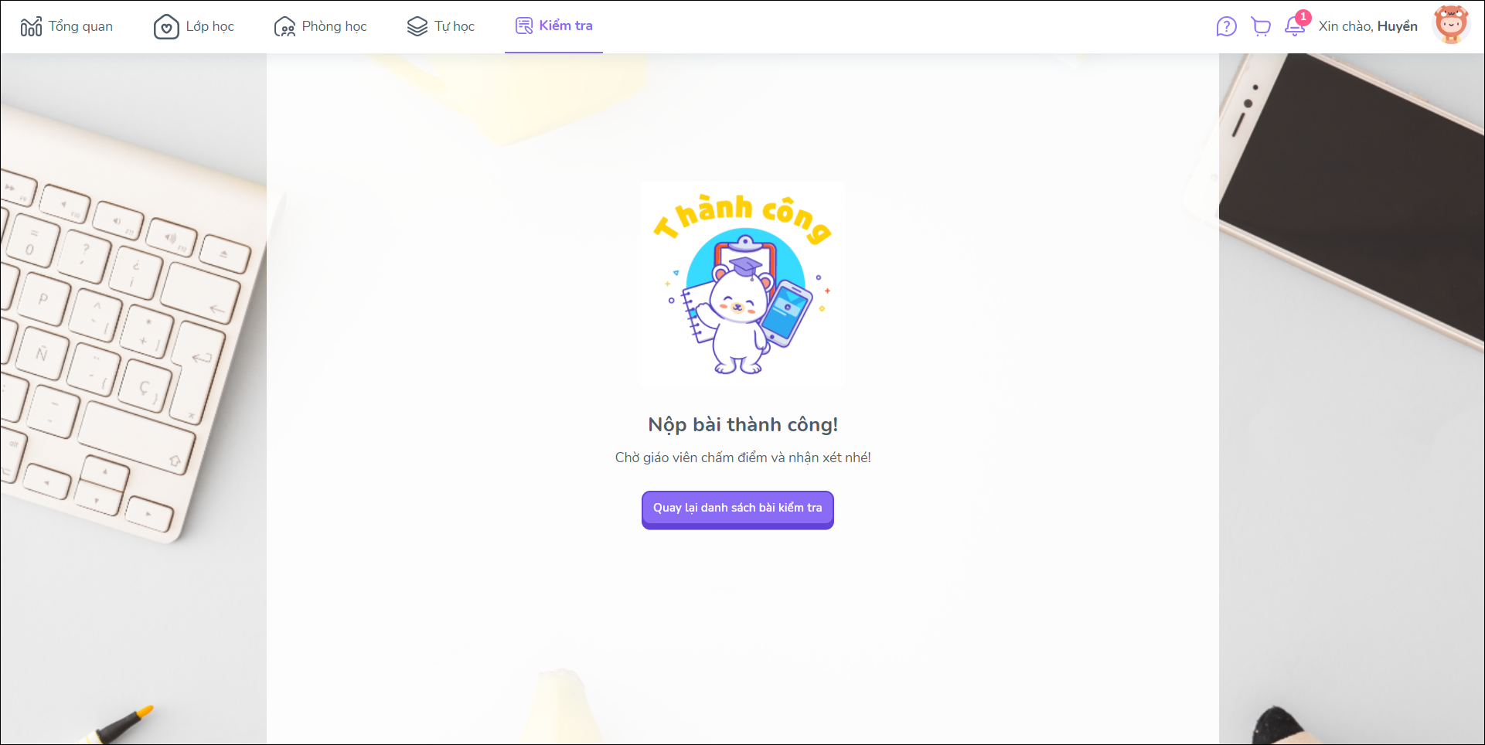Click the Kiểm tra test icon
This screenshot has height=745, width=1485.
click(524, 26)
